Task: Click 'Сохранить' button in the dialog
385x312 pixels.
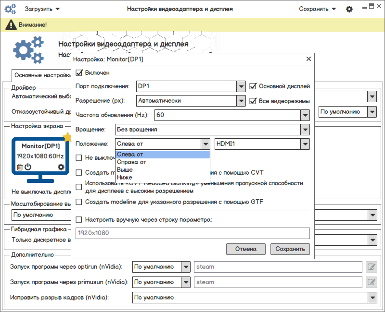Action: [290, 249]
